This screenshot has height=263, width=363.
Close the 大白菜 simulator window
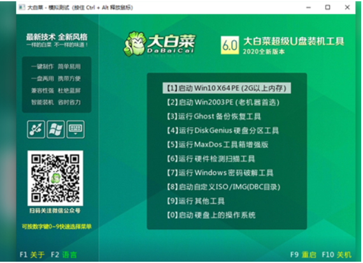pyautogui.click(x=347, y=8)
